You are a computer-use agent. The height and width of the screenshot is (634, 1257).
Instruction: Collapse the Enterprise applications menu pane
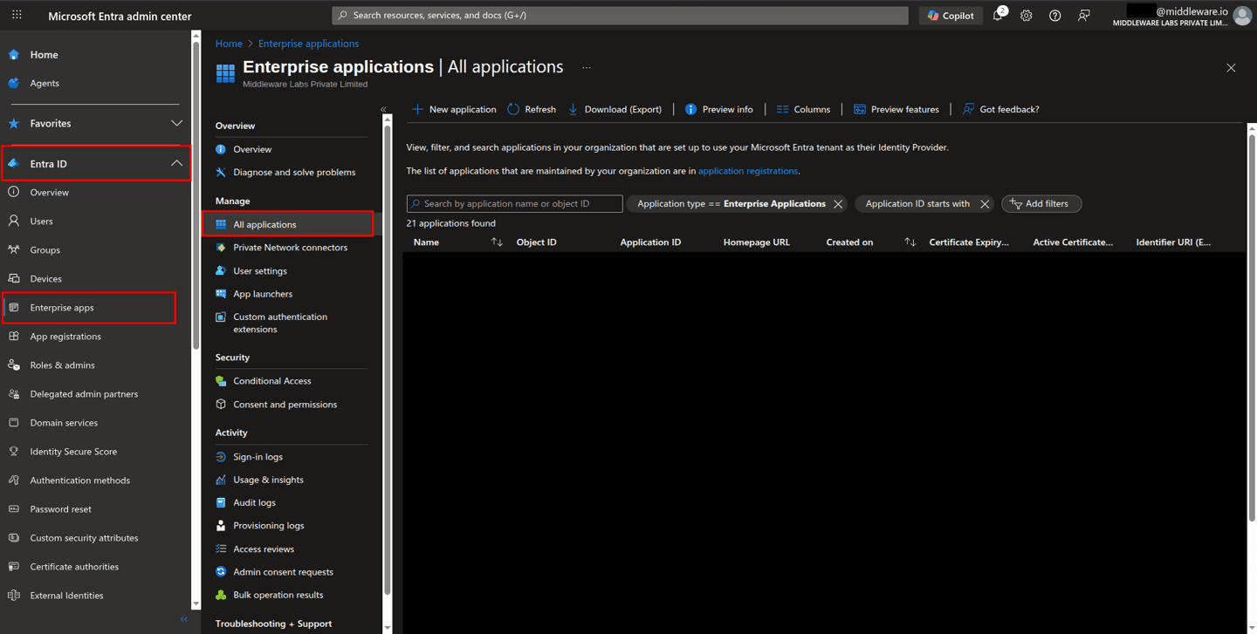383,109
